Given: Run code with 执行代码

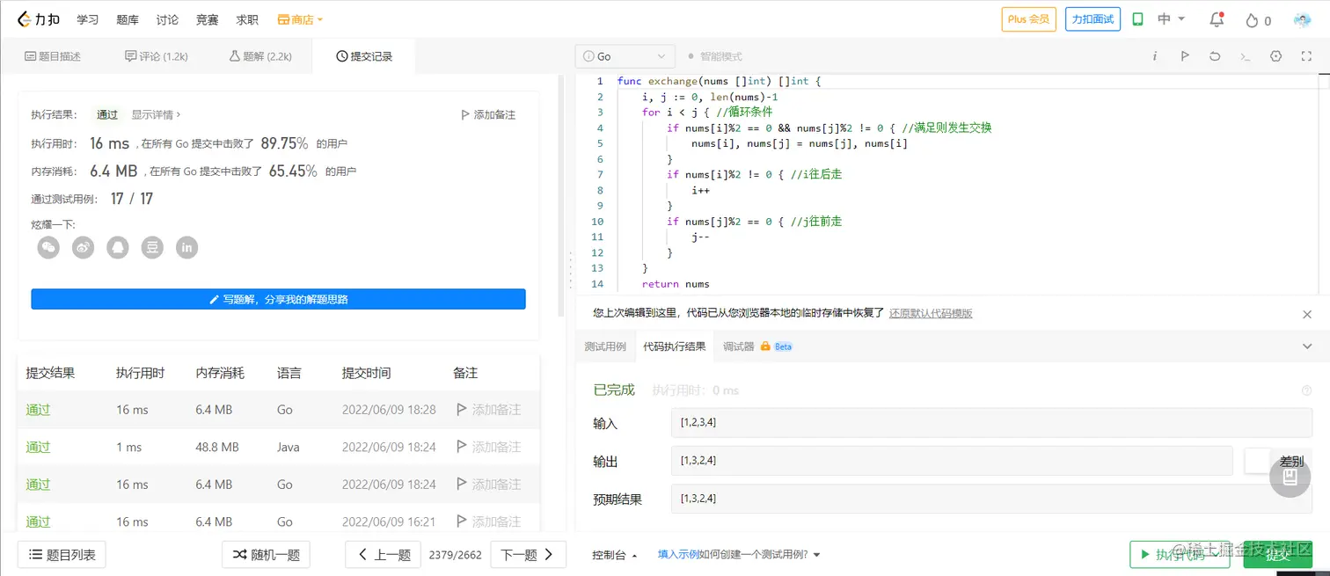Looking at the screenshot, I should (1180, 555).
